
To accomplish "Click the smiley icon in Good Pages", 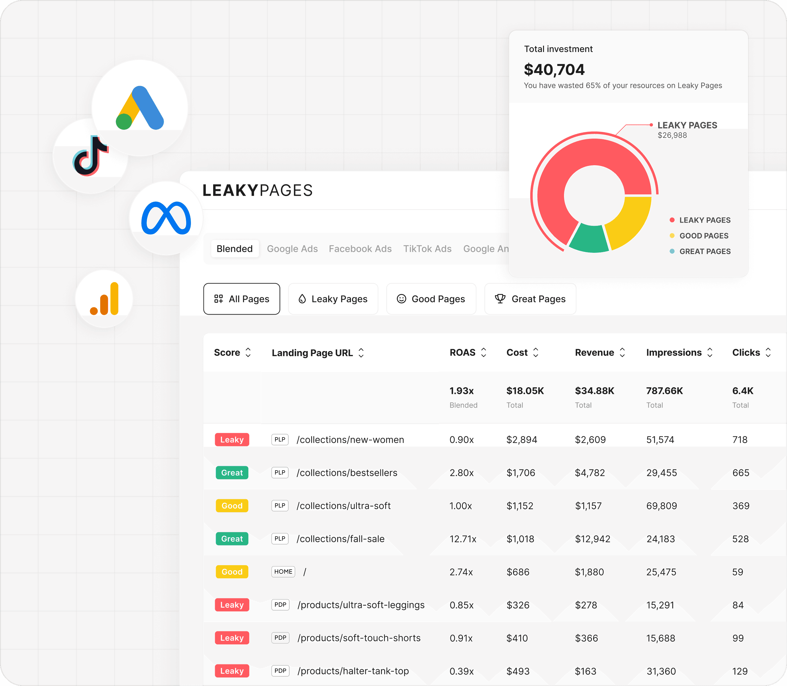I will click(401, 299).
